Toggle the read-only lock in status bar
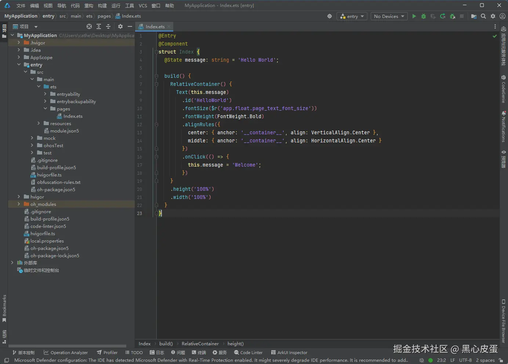 [x=501, y=360]
